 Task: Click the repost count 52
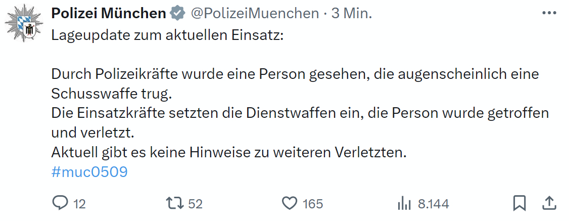coord(195,204)
